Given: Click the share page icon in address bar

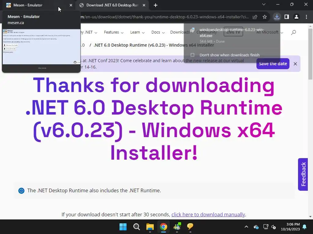Looking at the screenshot, I should (x=255, y=17).
